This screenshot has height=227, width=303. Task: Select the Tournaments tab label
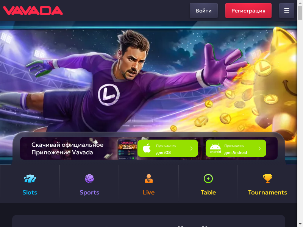point(267,193)
